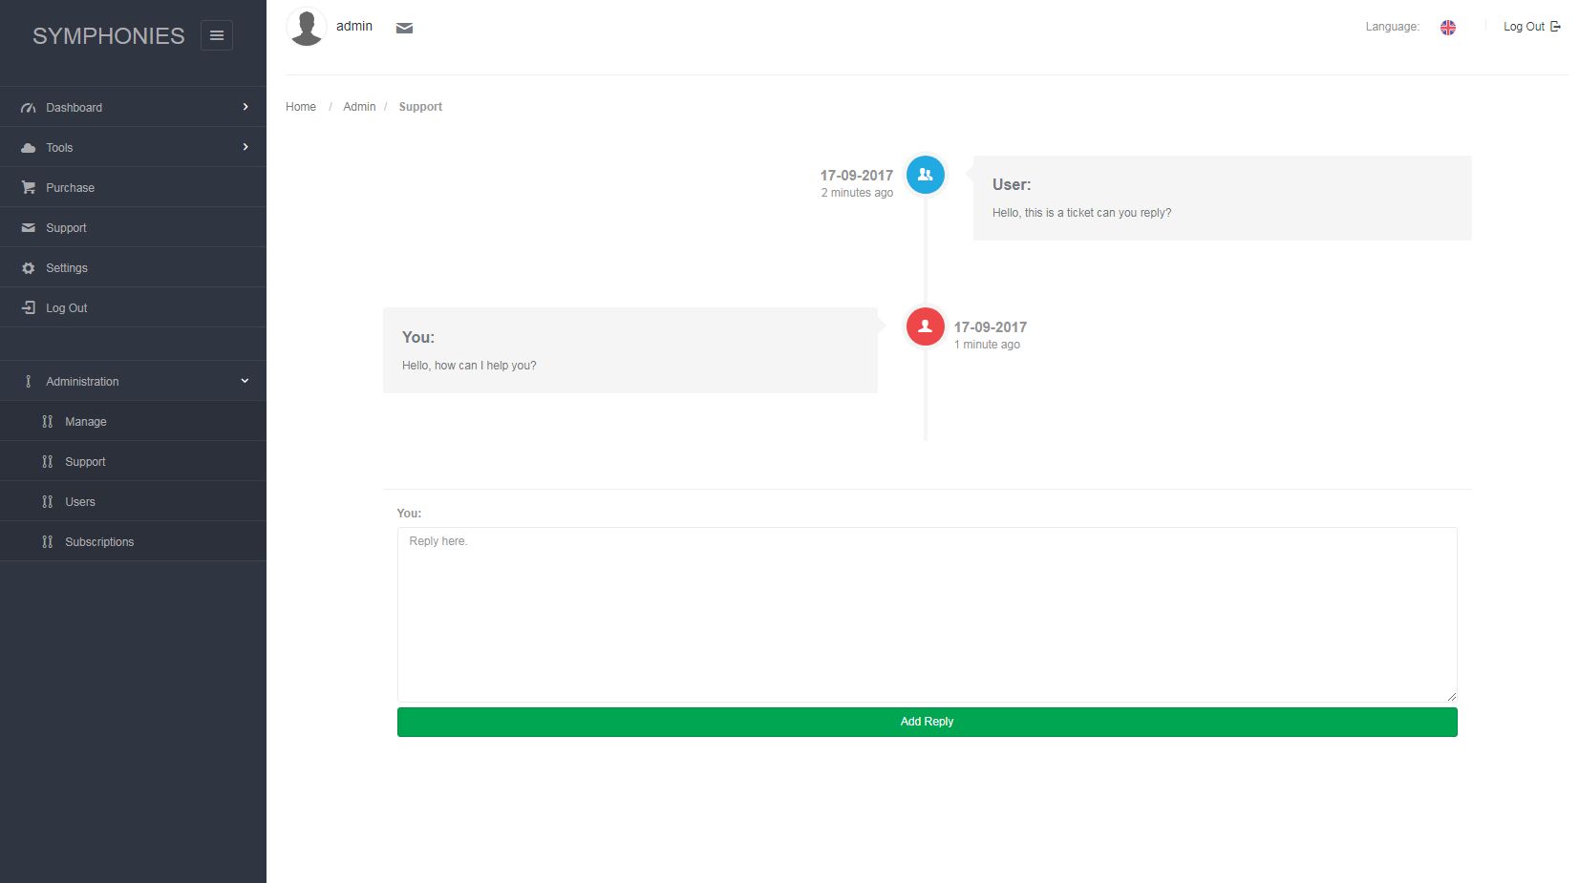Viewport: 1579px width, 883px height.
Task: Click the 'Hello, this is a ticket can you reply?' message
Action: (x=1081, y=213)
